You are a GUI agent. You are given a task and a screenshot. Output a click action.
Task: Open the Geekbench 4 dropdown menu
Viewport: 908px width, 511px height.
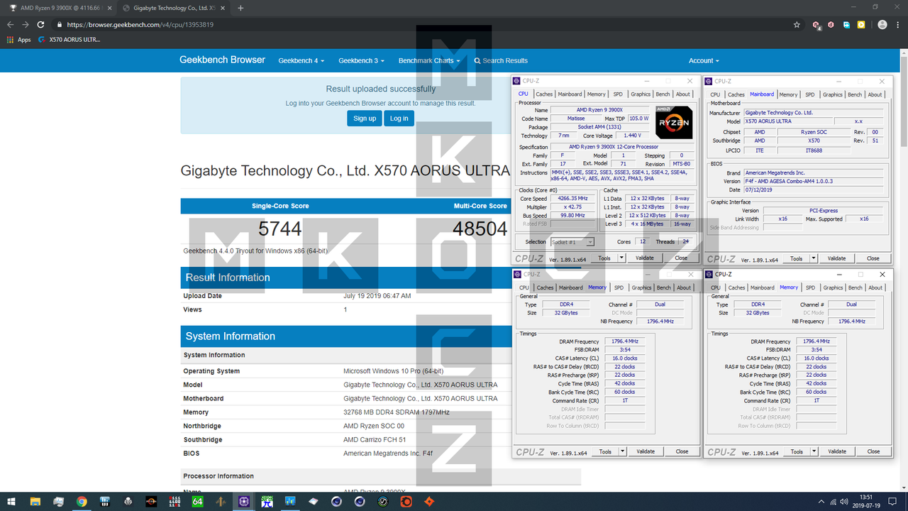301,60
